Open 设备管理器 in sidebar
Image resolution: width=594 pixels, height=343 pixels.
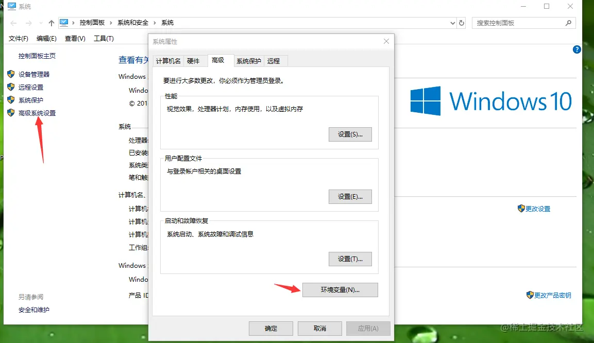point(34,74)
